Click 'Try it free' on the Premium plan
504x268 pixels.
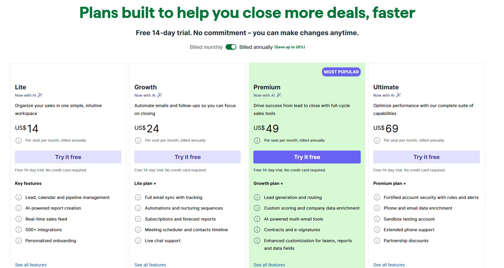click(x=307, y=157)
